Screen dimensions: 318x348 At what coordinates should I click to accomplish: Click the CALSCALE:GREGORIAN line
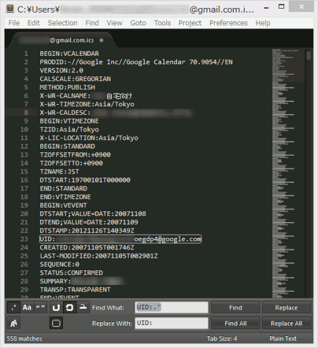[75, 79]
